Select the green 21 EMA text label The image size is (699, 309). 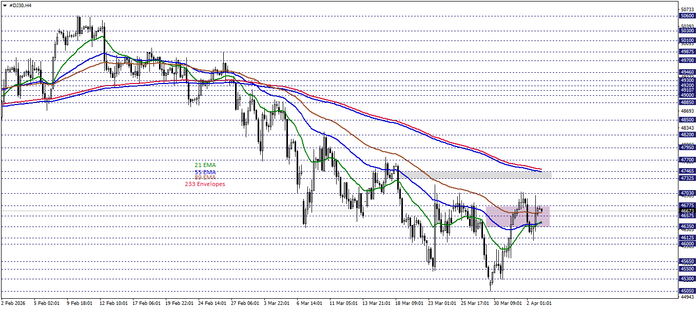pos(205,165)
